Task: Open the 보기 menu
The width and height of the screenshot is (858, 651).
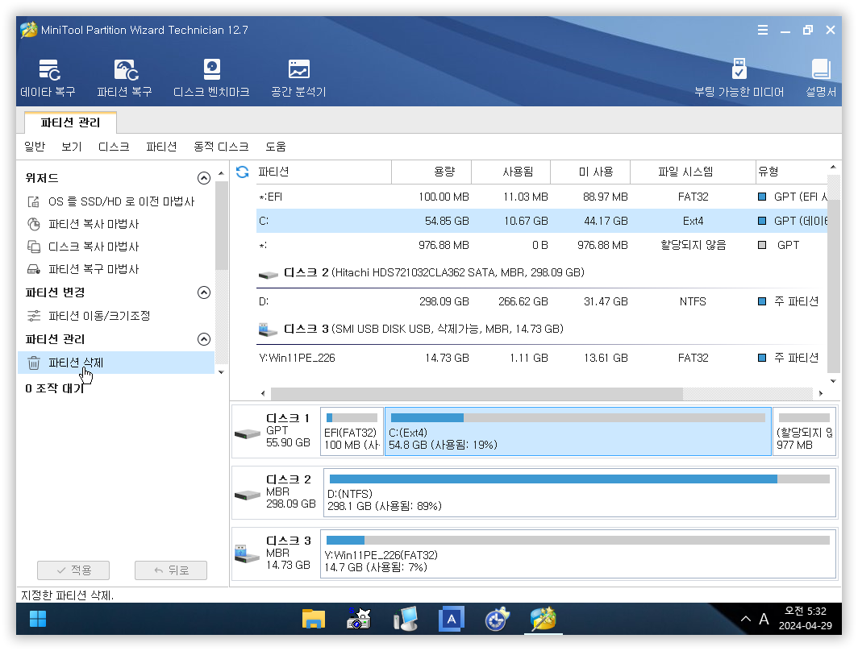Action: 72,147
